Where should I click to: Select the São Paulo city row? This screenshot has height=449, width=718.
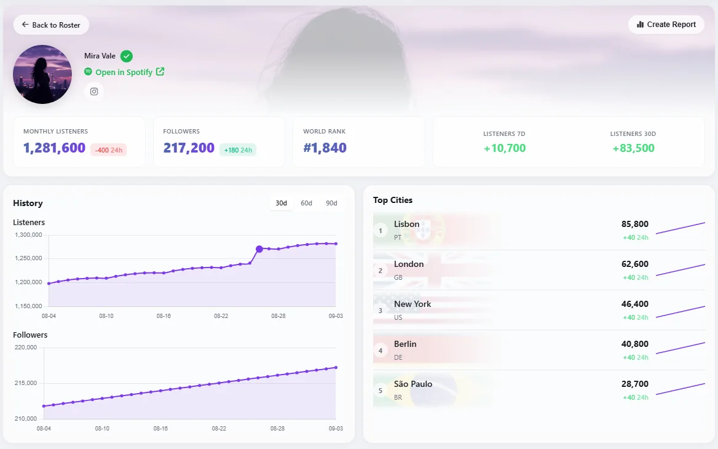click(539, 391)
